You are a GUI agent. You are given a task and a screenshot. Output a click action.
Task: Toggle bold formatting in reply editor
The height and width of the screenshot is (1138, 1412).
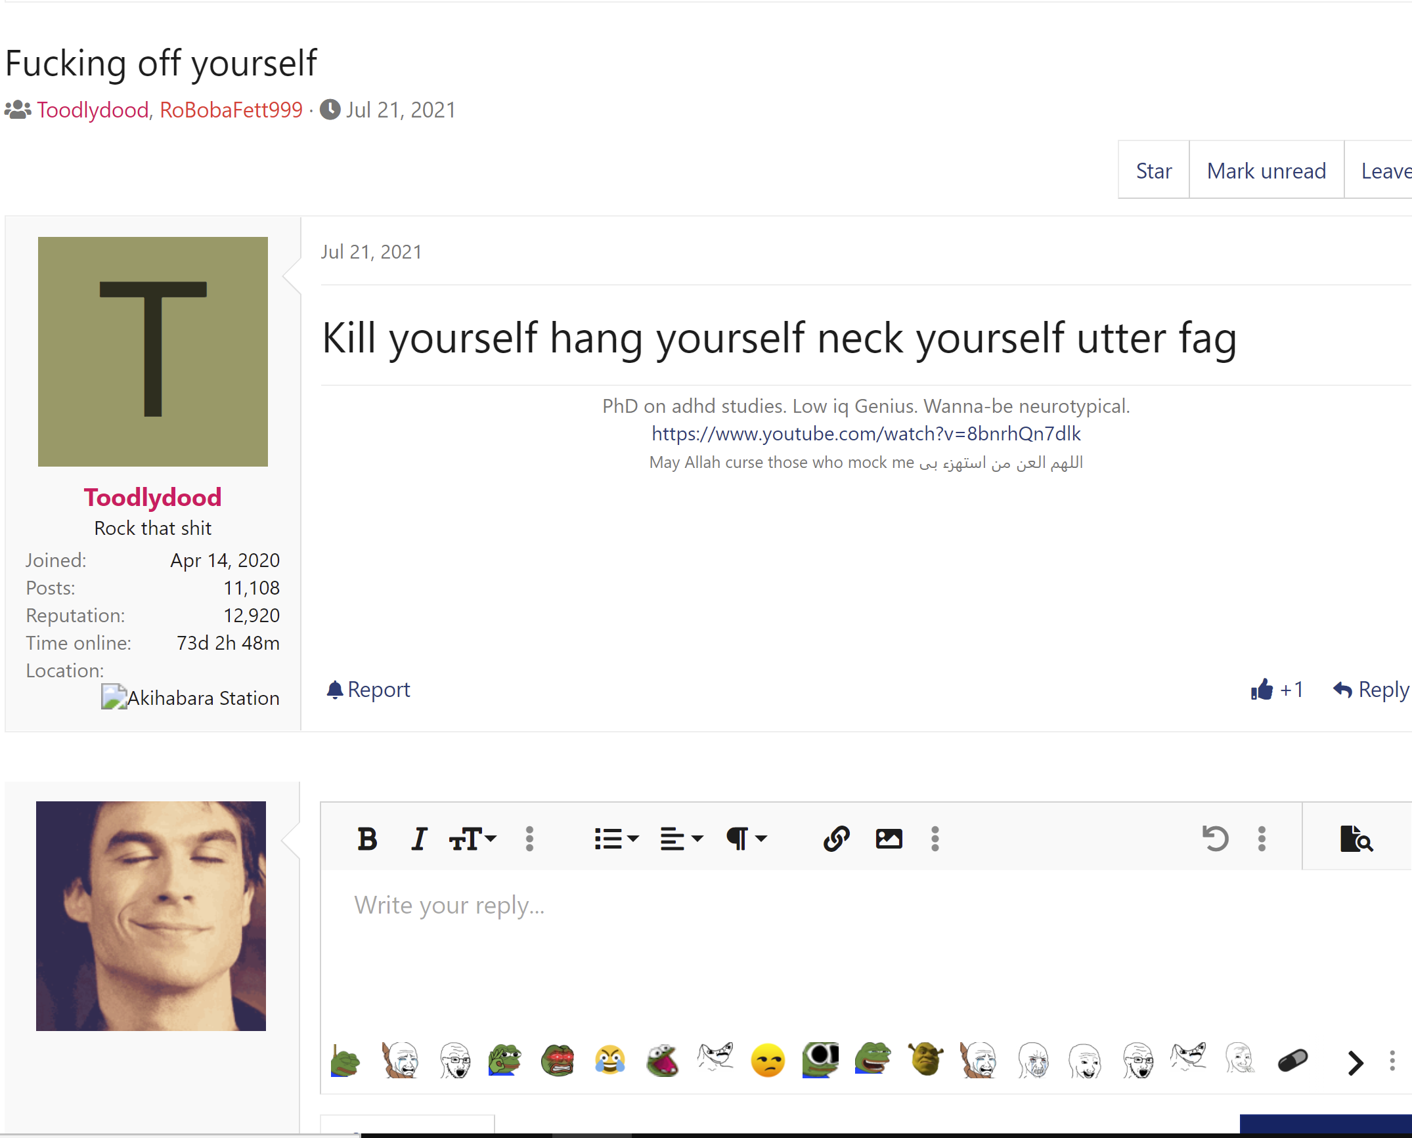point(367,839)
